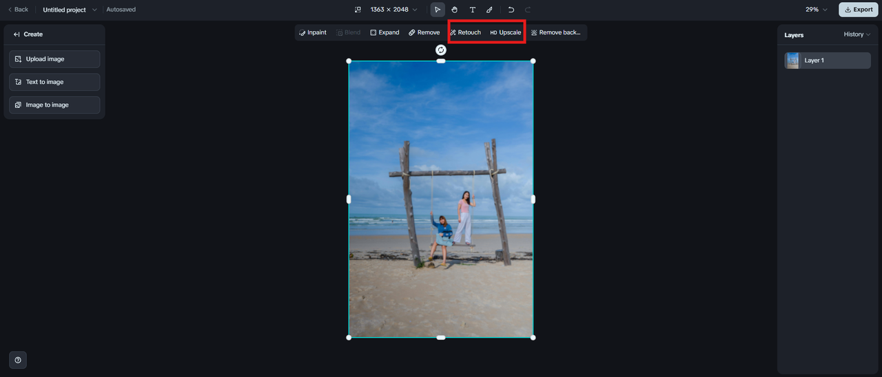The width and height of the screenshot is (882, 377).
Task: Open the 29% zoom level dropdown
Action: coord(817,10)
